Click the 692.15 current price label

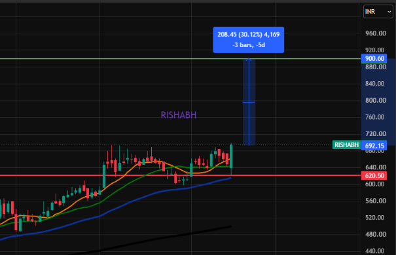tap(374, 146)
